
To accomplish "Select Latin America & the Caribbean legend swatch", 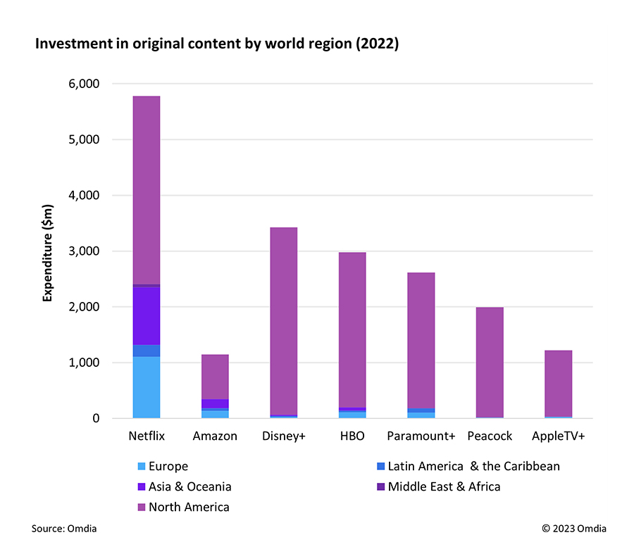I will tap(381, 466).
